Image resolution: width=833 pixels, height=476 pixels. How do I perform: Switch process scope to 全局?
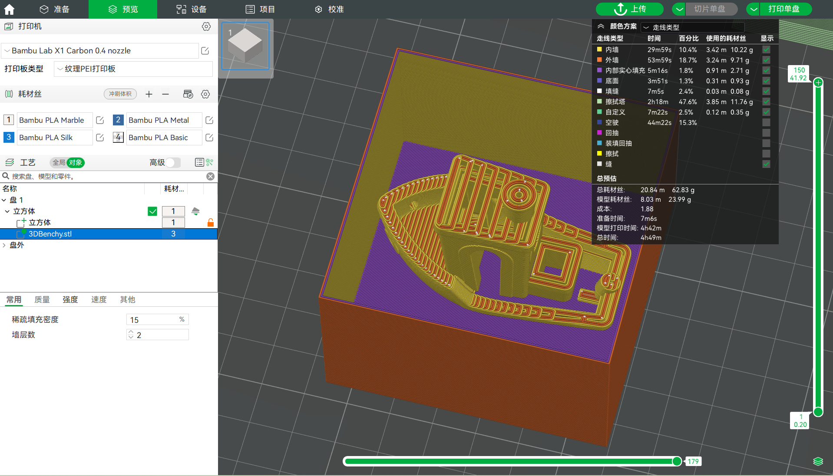click(59, 162)
